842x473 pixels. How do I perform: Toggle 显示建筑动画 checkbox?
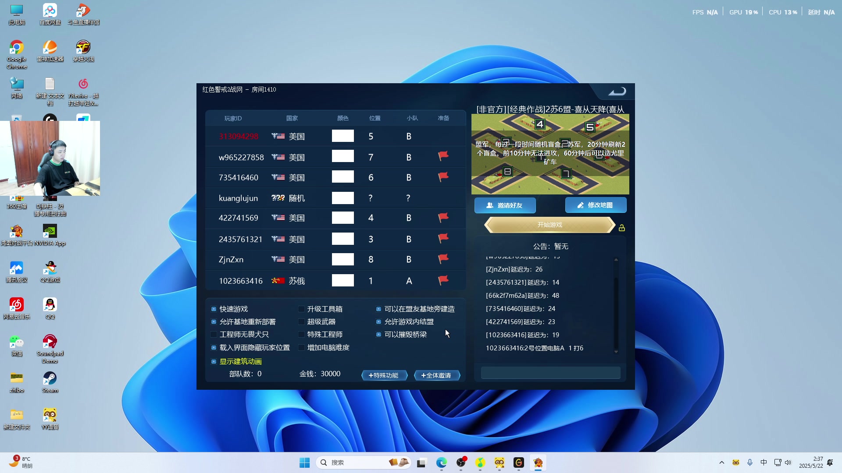214,361
